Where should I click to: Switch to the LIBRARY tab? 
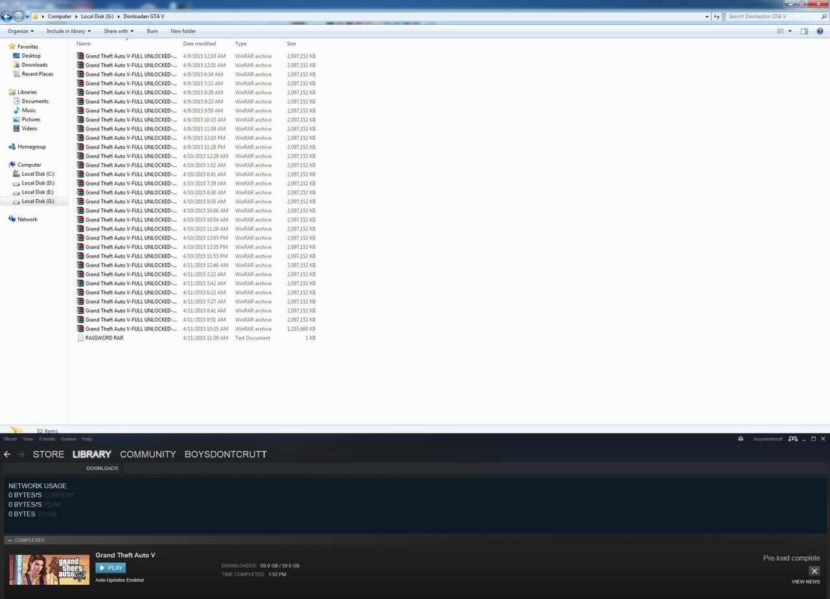coord(92,454)
